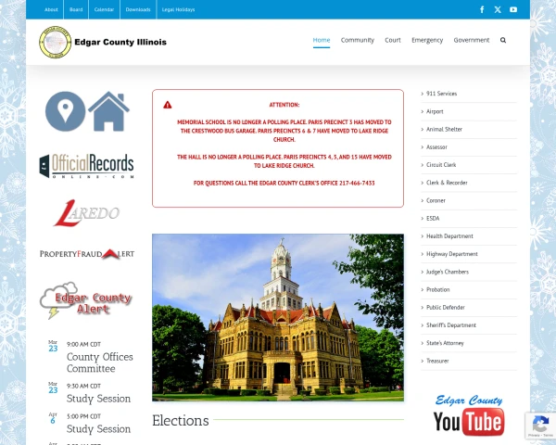
Task: Open the X (Twitter) social icon
Action: tap(498, 9)
